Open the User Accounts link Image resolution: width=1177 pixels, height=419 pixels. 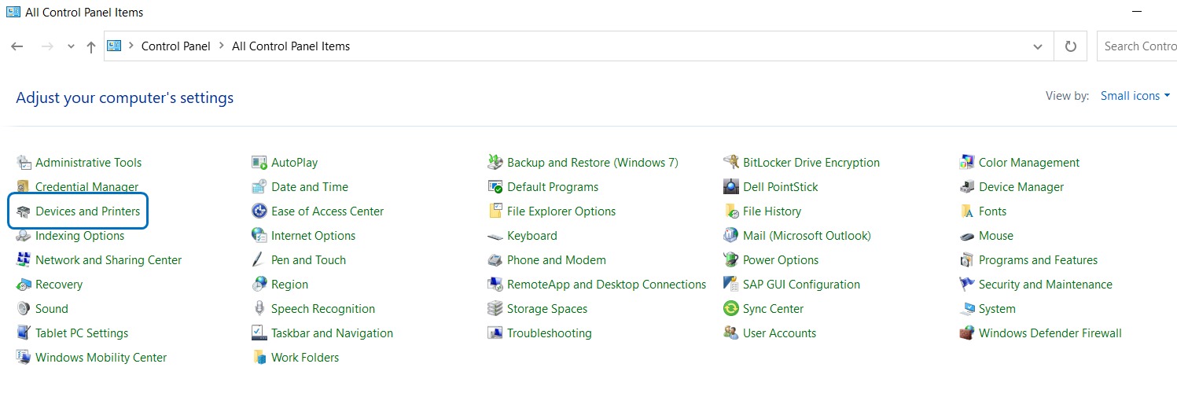pos(778,333)
